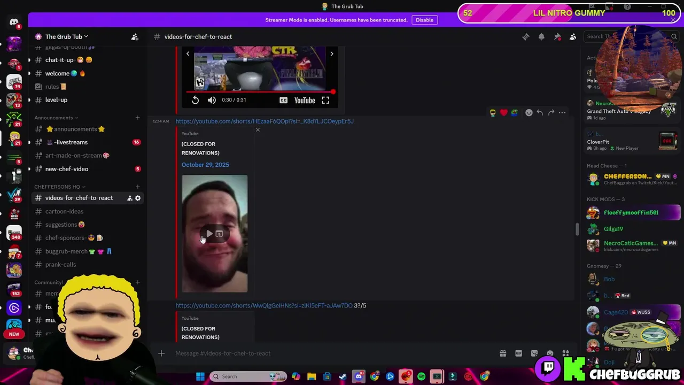Open the HEzaaF6QOpI YouTube shorts link

tap(265, 121)
